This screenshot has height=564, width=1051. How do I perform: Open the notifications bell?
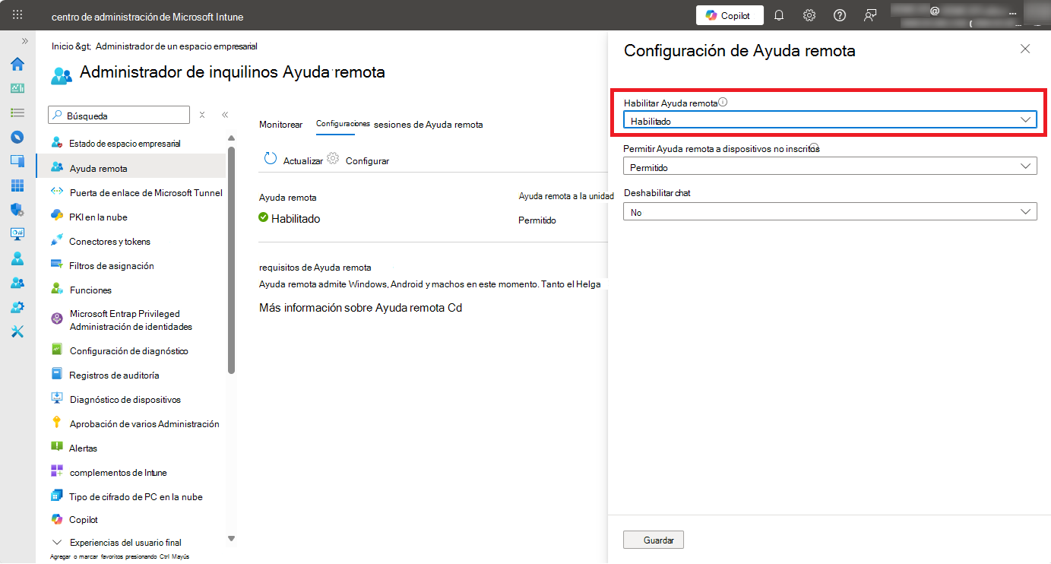pos(779,15)
